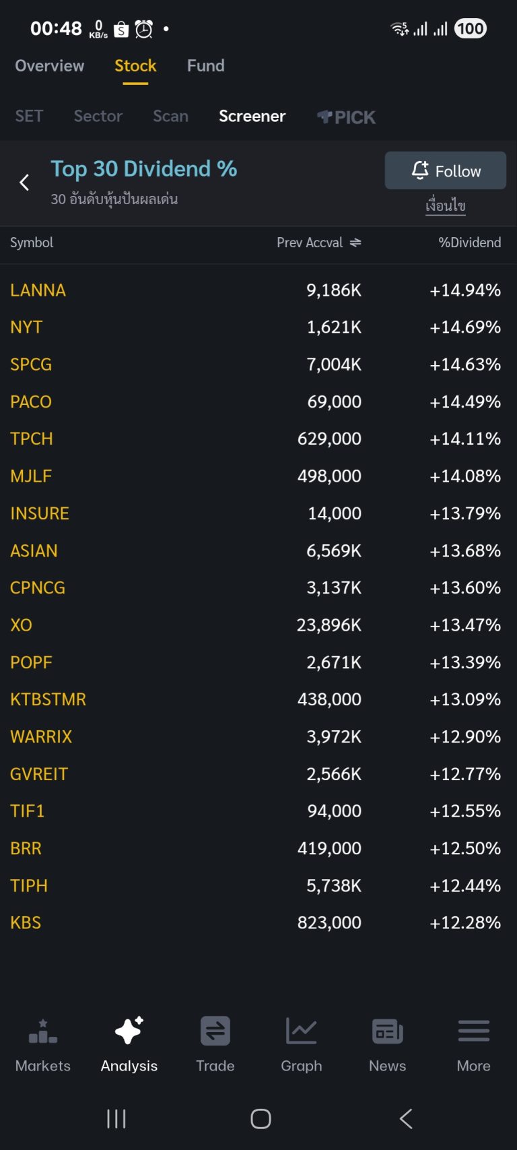Screen dimensions: 517x1150
Task: Open the LANNA stock row
Action: coord(38,290)
